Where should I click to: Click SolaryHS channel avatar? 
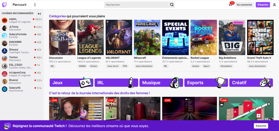click(4, 89)
